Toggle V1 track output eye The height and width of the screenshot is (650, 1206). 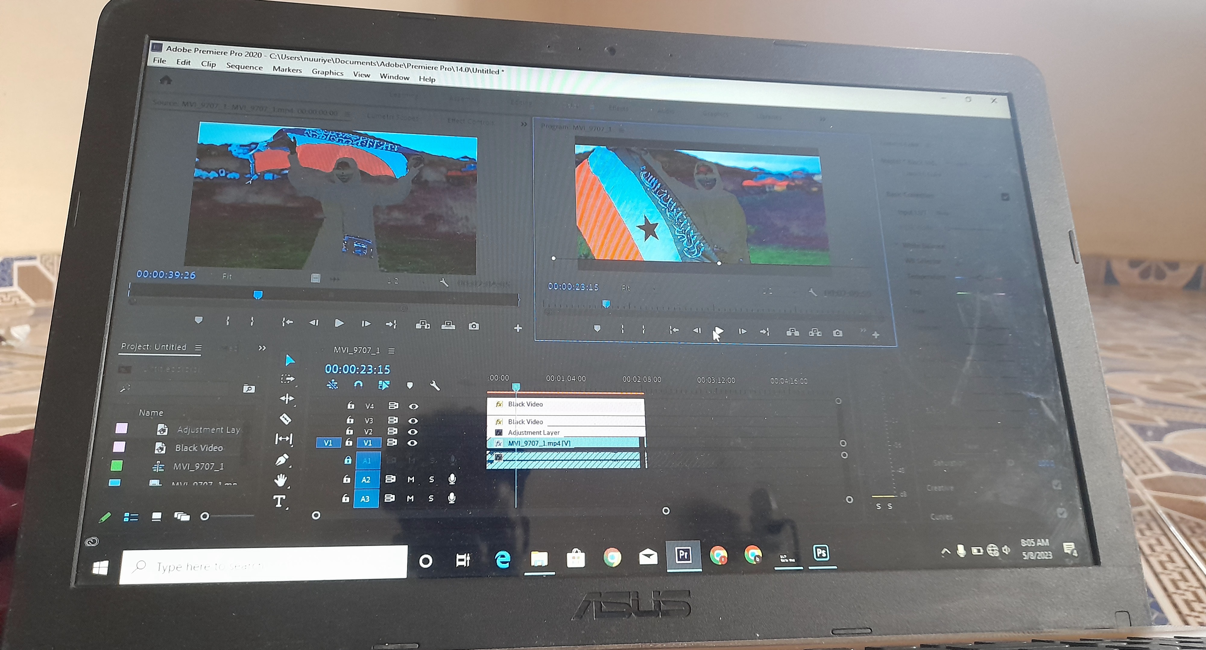[412, 443]
